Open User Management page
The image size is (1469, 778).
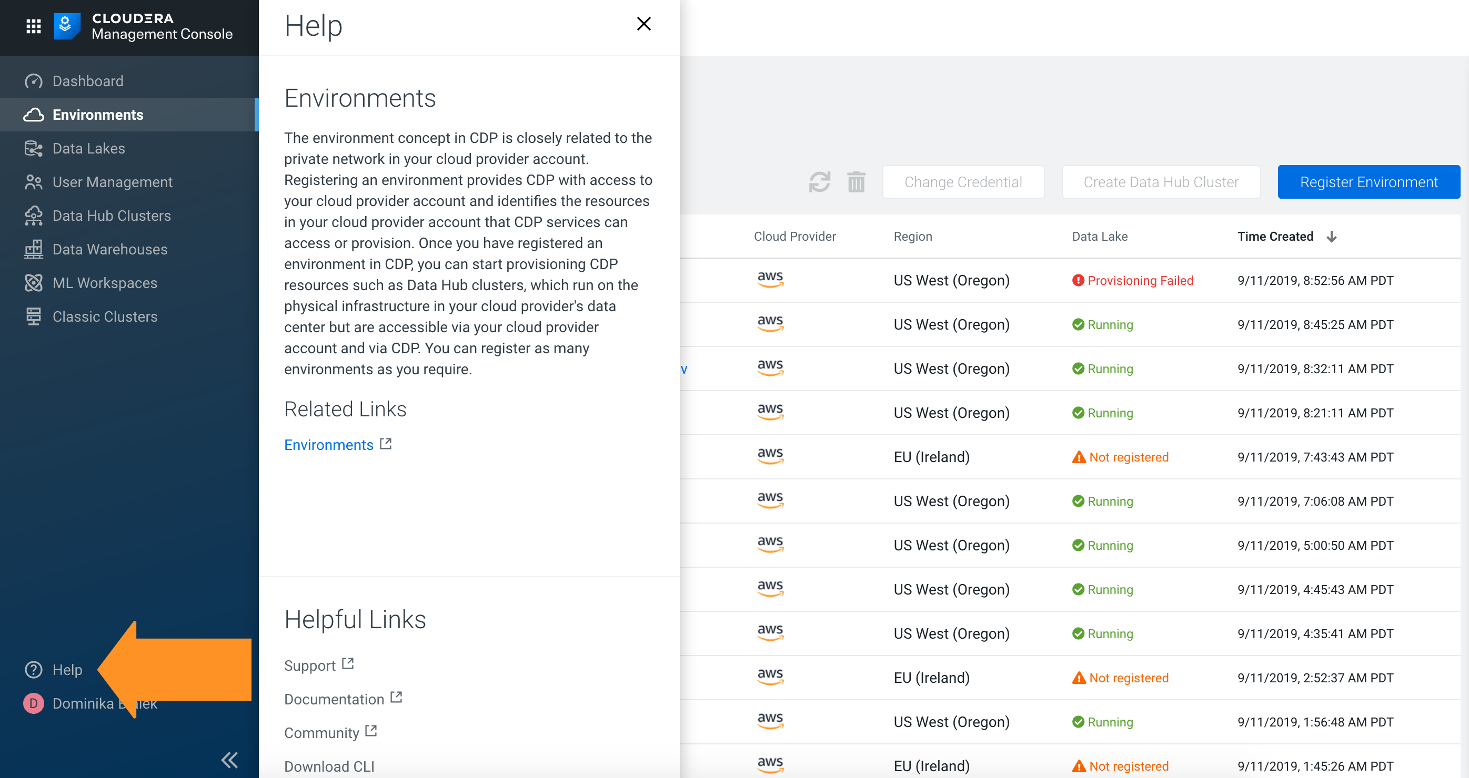pyautogui.click(x=113, y=182)
